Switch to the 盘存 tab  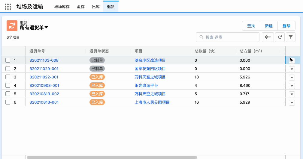[81, 7]
